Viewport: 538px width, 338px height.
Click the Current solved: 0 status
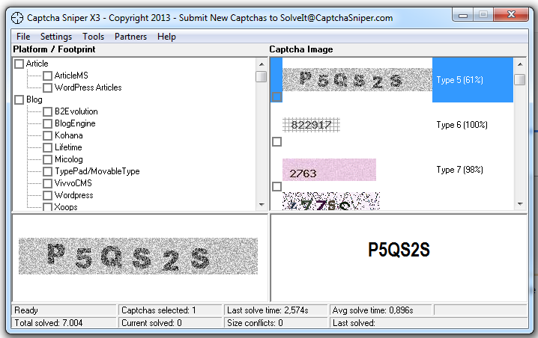tap(170, 323)
